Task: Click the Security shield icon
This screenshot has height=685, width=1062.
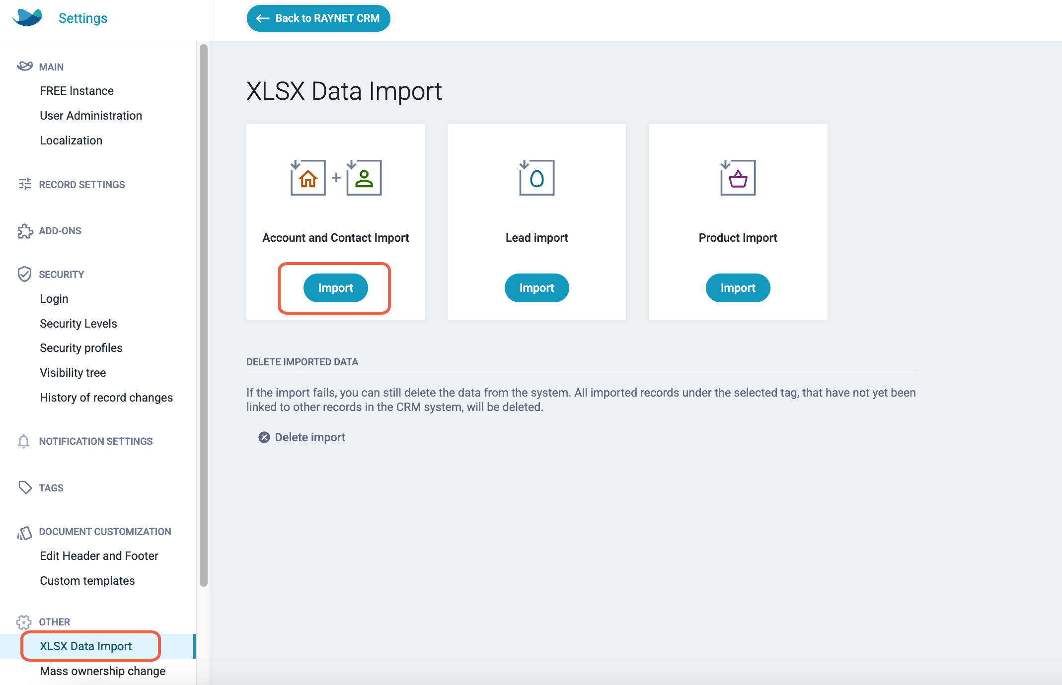Action: pyautogui.click(x=24, y=274)
